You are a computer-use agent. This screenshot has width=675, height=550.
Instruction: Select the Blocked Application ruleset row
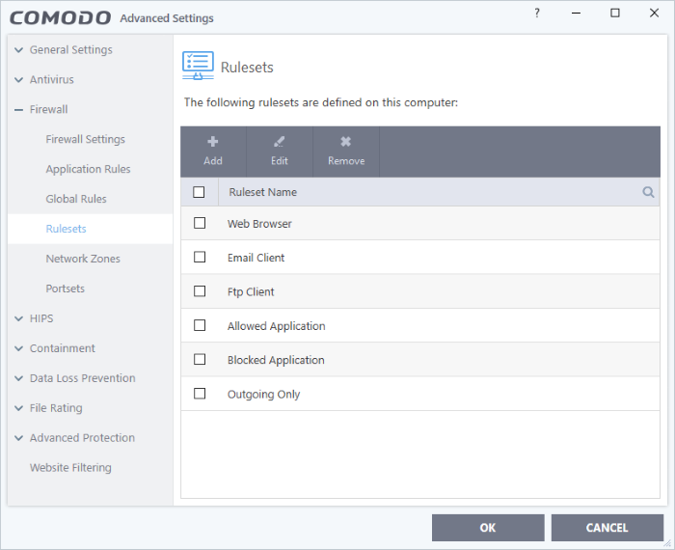[x=420, y=359]
